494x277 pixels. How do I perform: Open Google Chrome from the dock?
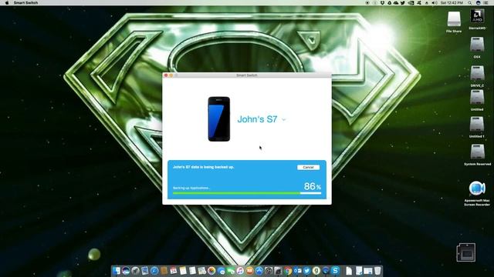coord(288,270)
